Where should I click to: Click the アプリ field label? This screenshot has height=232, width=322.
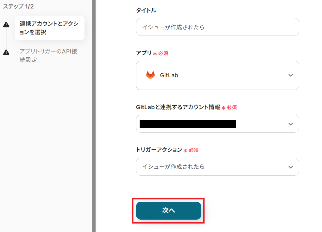pos(144,53)
